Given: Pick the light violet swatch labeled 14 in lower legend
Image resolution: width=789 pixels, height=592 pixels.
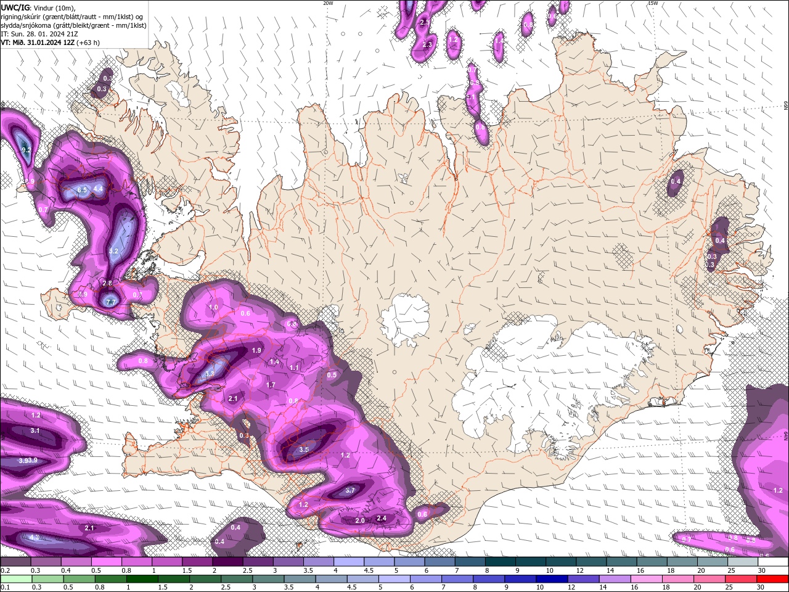Looking at the screenshot, I should [615, 579].
